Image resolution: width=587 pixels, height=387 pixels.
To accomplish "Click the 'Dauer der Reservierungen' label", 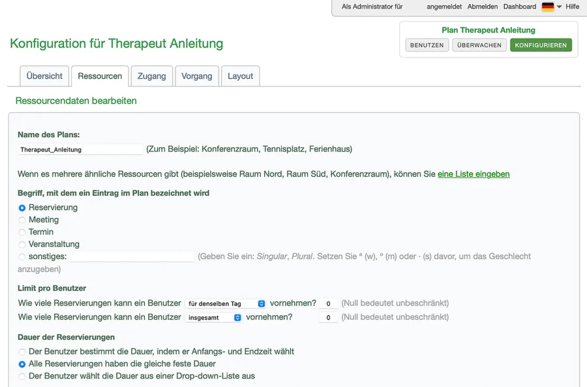I will (67, 337).
